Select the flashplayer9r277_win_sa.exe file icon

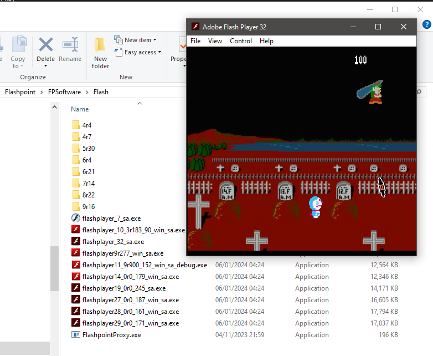point(76,253)
